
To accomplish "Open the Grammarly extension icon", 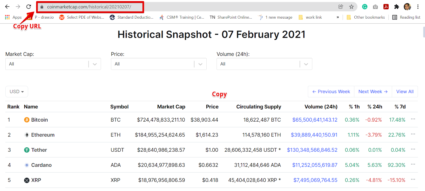I will point(365,7).
